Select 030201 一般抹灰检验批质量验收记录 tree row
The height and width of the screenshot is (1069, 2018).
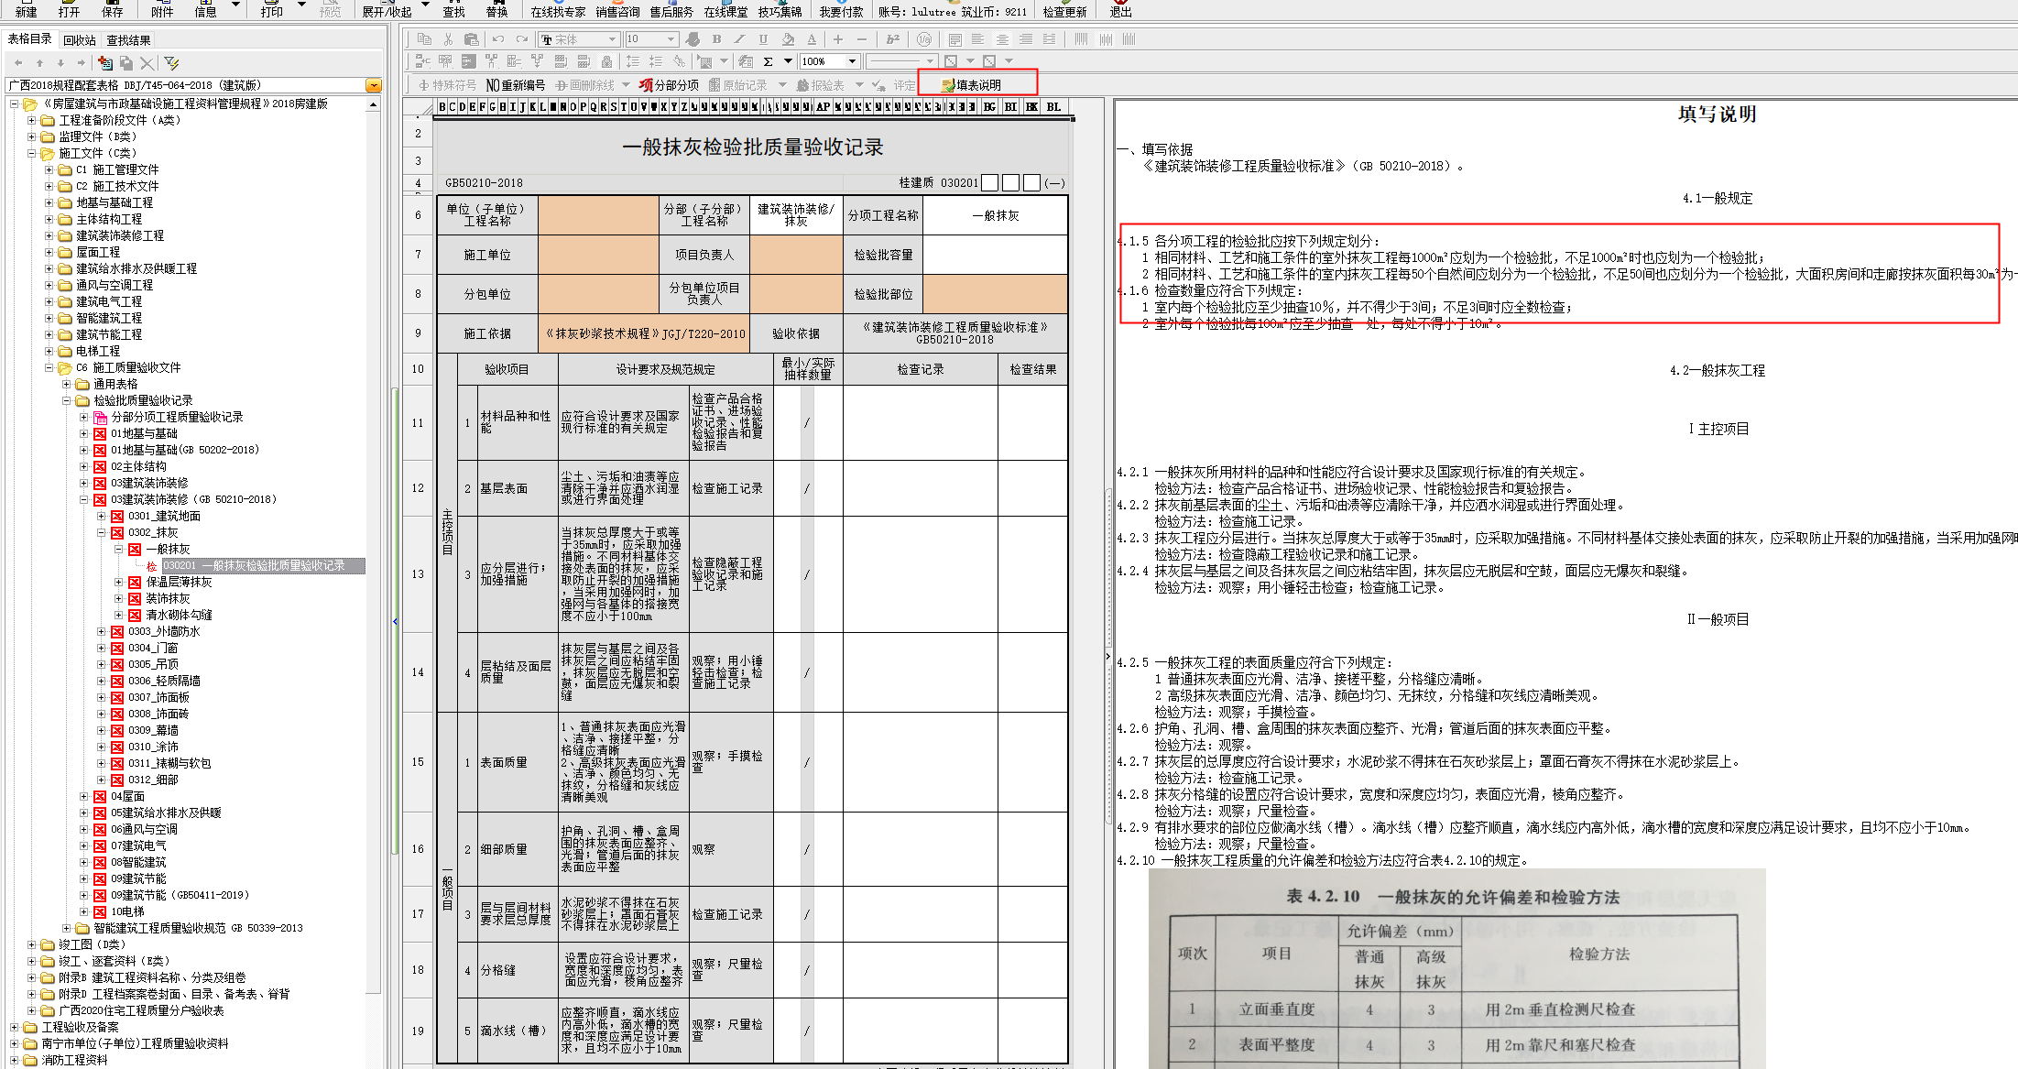point(254,565)
